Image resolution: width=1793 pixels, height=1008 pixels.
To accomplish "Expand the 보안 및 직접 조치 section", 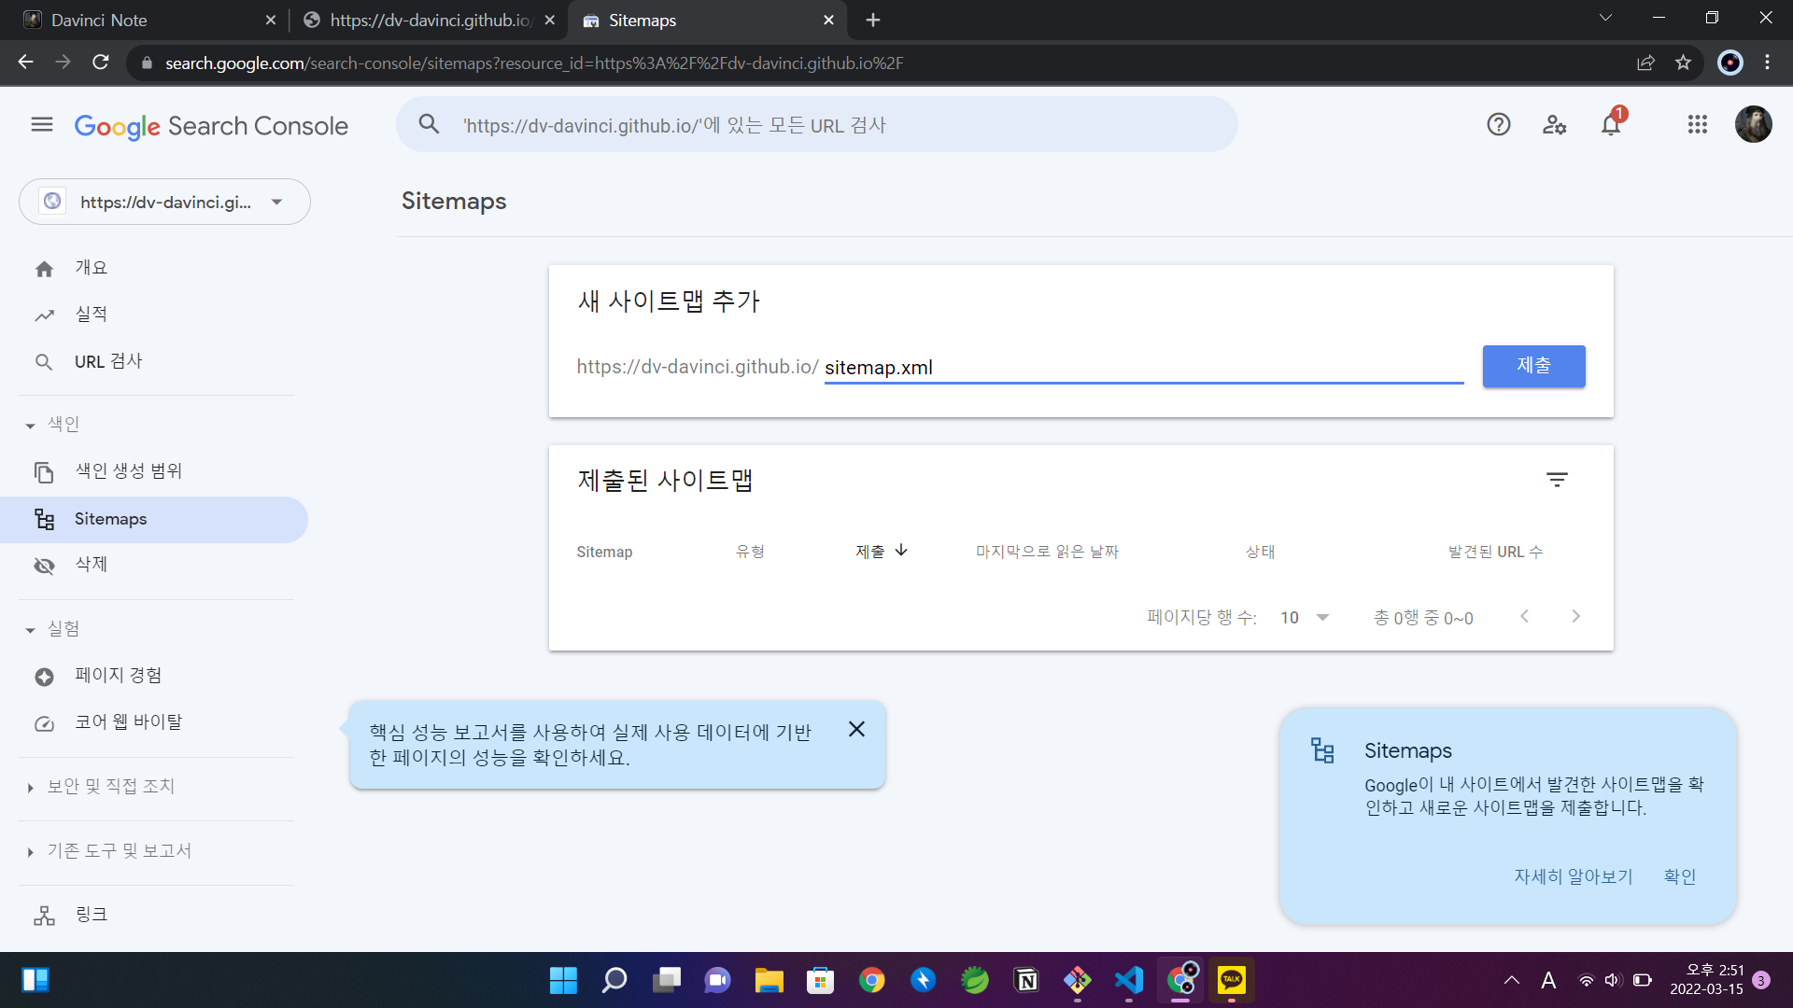I will click(111, 787).
